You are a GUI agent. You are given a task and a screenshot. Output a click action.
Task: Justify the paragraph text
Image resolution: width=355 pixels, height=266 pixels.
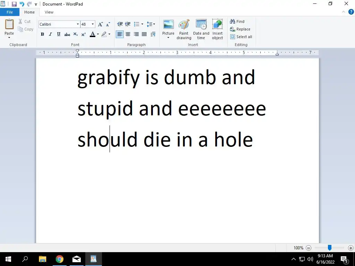144,34
